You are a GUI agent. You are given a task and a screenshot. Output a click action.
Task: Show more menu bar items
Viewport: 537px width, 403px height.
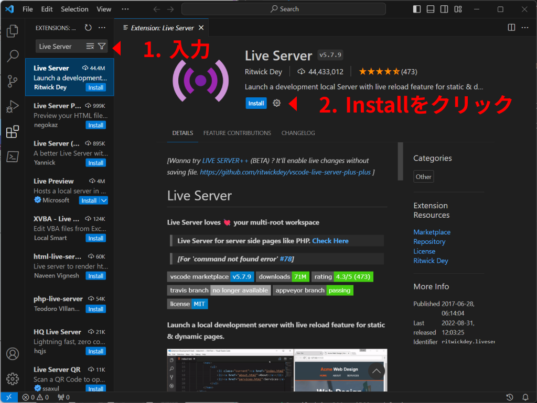[125, 9]
